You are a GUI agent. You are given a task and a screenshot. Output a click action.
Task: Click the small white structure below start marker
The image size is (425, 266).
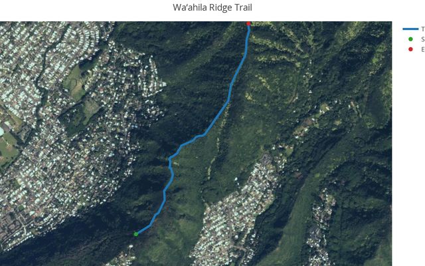[131, 247]
